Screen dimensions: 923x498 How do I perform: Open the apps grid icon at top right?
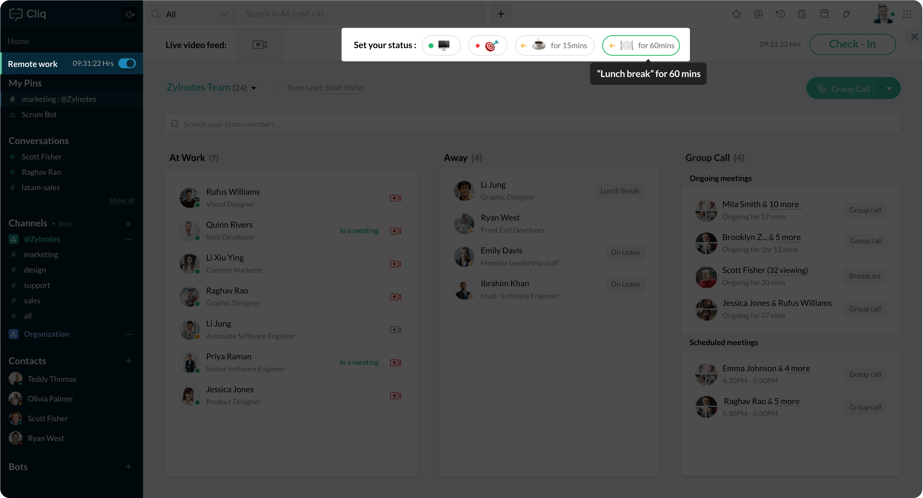907,14
